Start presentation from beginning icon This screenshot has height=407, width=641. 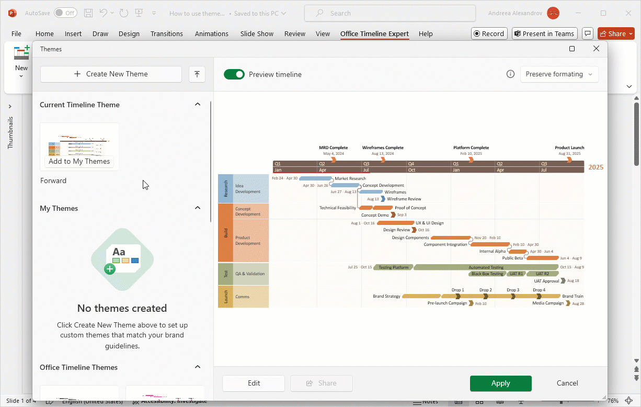(139, 13)
